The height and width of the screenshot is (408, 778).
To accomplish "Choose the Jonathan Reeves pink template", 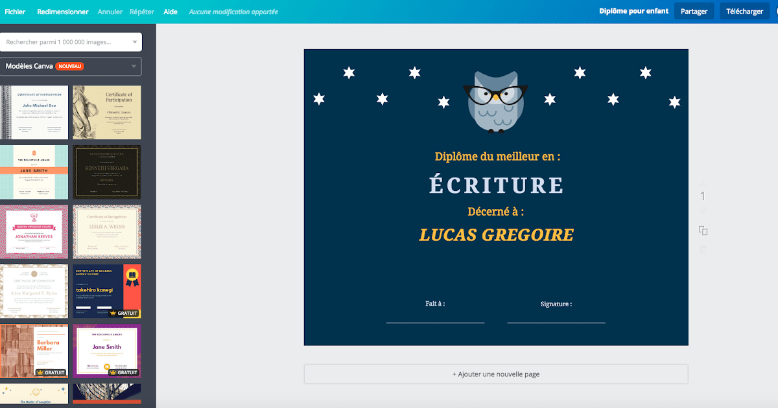I will coord(34,232).
